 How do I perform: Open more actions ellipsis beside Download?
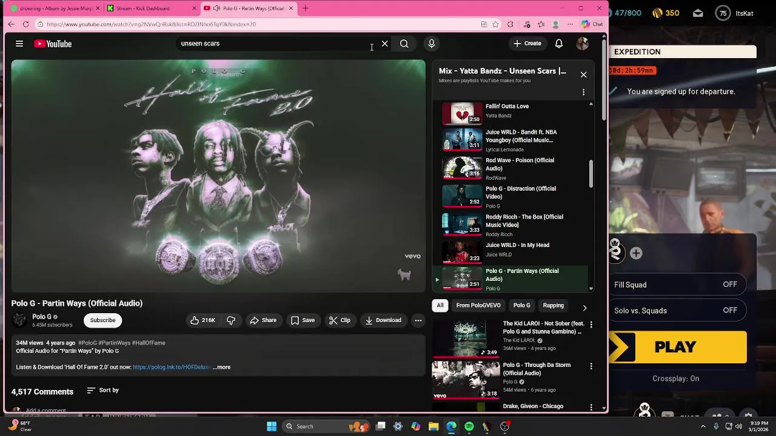click(418, 320)
